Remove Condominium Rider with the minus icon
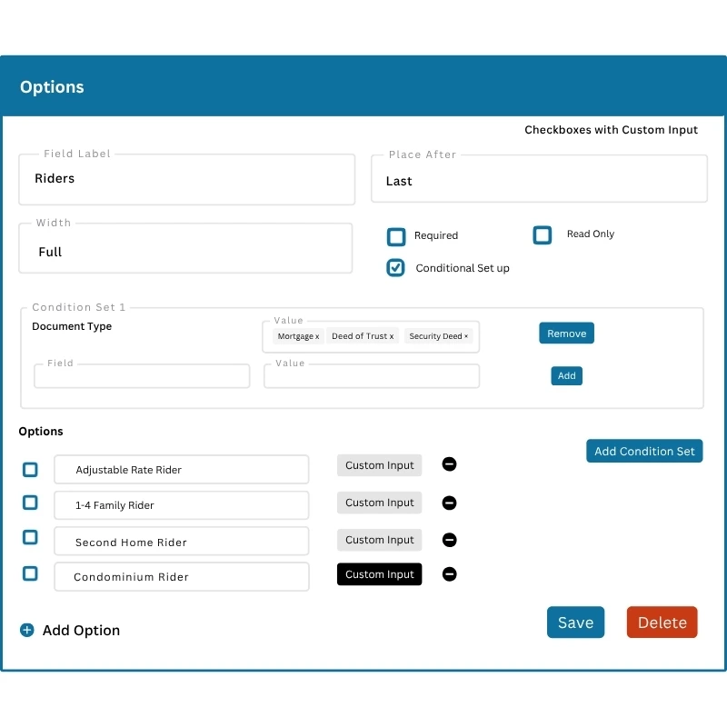 coord(449,573)
